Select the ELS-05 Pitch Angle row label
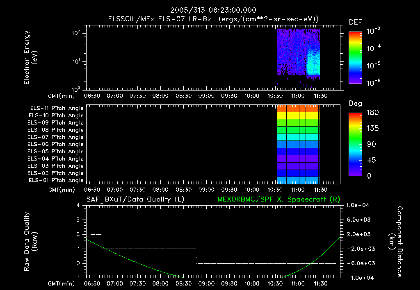The image size is (420, 290). point(55,152)
